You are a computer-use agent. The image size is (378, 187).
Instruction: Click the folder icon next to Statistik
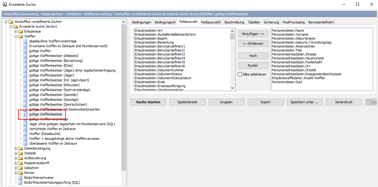(20, 153)
